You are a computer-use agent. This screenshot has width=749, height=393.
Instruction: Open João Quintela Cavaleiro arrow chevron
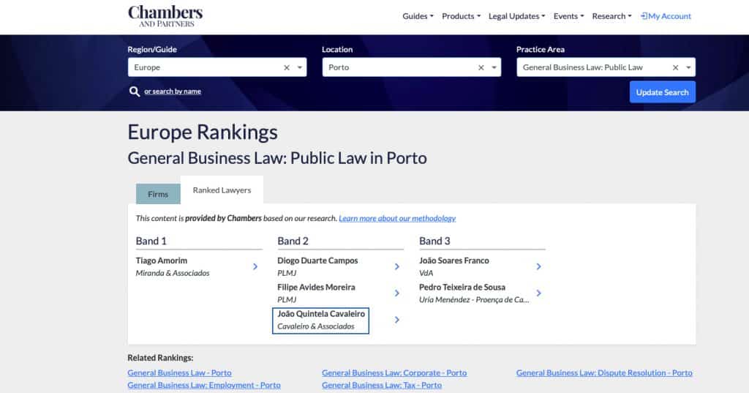coord(397,319)
